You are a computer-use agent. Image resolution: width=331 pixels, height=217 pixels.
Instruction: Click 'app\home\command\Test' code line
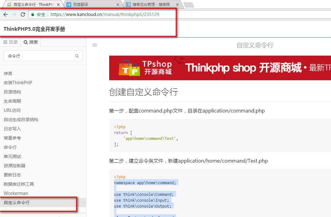tap(151, 139)
